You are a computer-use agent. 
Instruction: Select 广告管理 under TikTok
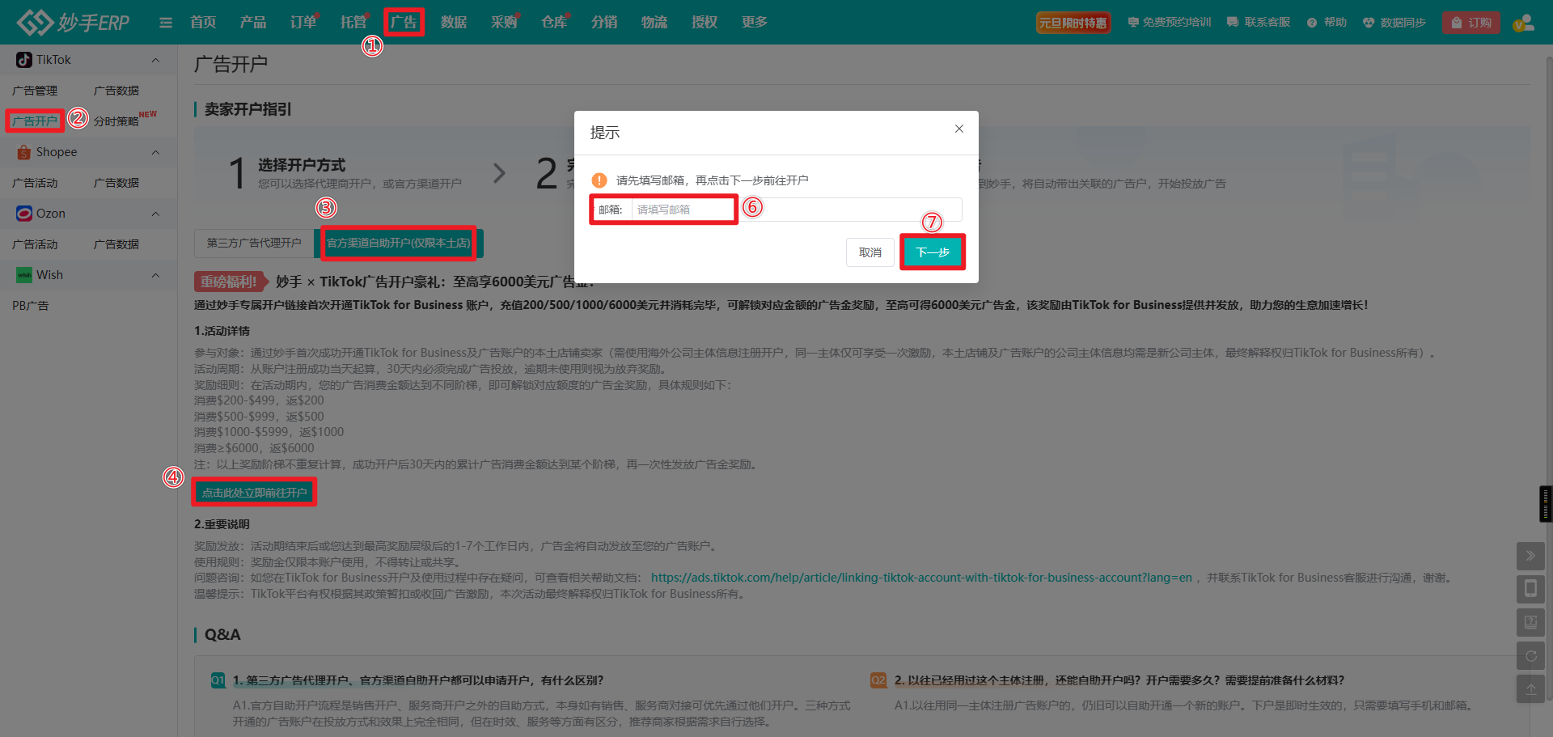(x=35, y=91)
